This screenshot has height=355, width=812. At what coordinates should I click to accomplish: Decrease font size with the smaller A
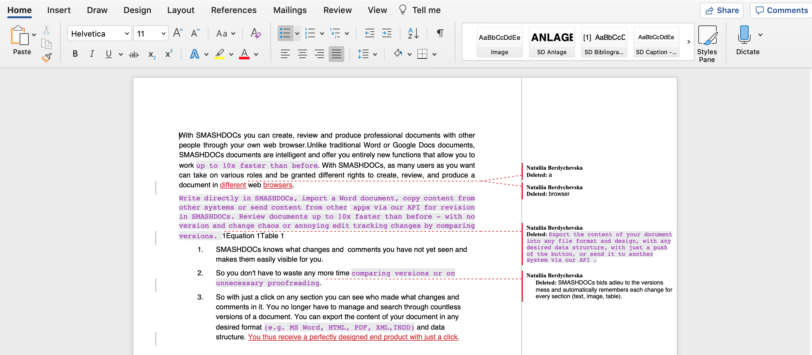pyautogui.click(x=195, y=33)
